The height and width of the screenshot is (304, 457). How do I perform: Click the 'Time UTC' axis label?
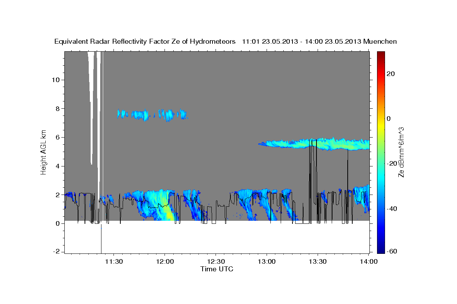tap(217, 269)
